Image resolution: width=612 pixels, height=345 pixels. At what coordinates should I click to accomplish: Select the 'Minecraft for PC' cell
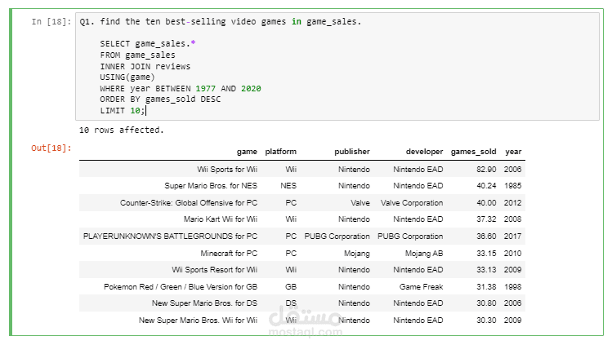point(229,254)
